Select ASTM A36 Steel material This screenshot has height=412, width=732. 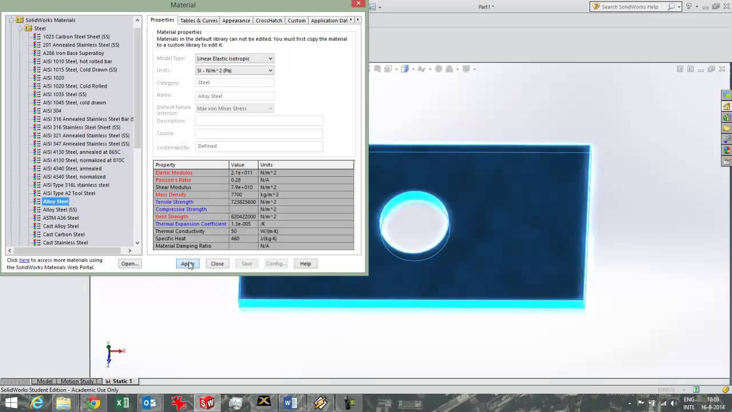[61, 218]
